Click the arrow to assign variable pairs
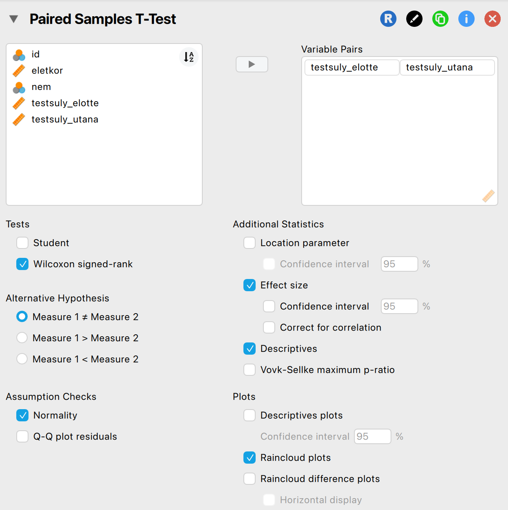508x510 pixels. tap(252, 64)
